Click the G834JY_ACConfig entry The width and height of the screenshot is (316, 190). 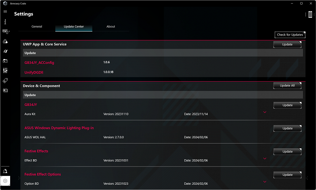pyautogui.click(x=39, y=63)
